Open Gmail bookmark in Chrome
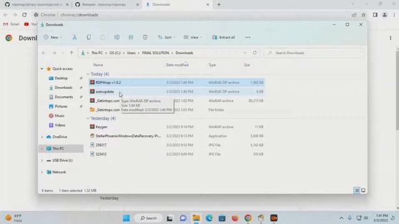The height and width of the screenshot is (224, 399). point(11,24)
